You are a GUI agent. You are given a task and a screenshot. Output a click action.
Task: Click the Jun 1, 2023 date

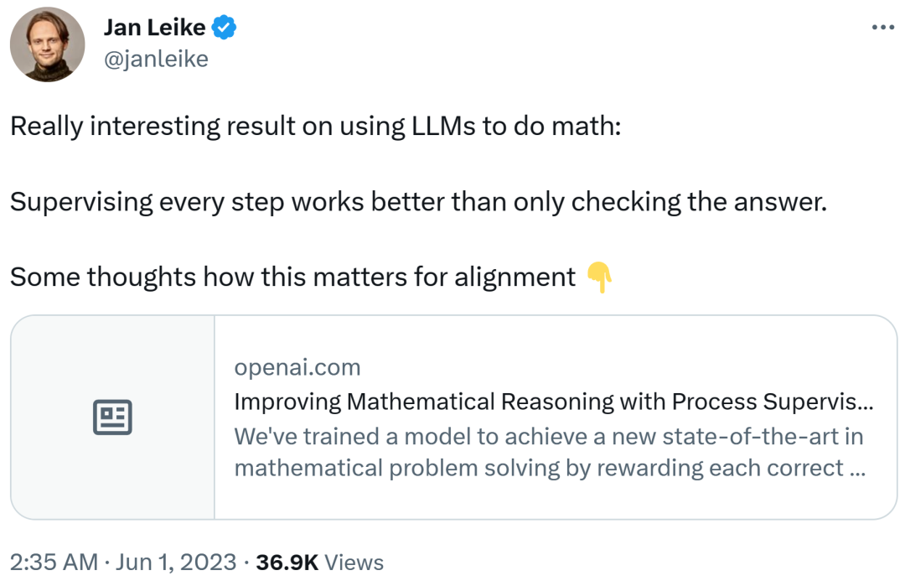[x=178, y=562]
